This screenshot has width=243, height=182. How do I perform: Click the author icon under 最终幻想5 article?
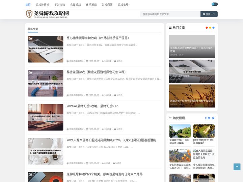coord(67,129)
